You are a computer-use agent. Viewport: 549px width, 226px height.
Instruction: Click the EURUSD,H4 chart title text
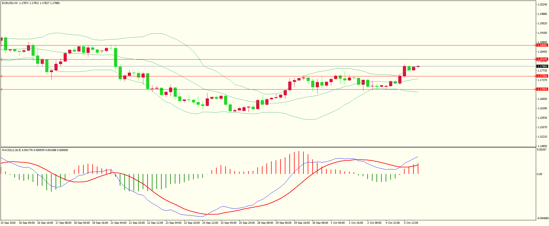(10, 3)
